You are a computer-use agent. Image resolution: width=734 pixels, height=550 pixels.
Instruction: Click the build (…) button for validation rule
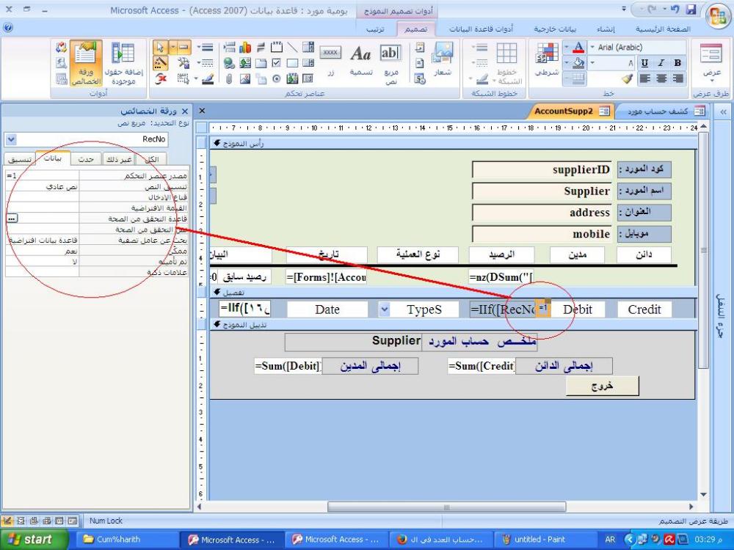12,219
